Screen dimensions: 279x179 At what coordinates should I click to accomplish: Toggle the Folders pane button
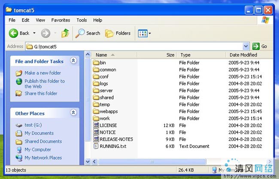click(x=118, y=33)
